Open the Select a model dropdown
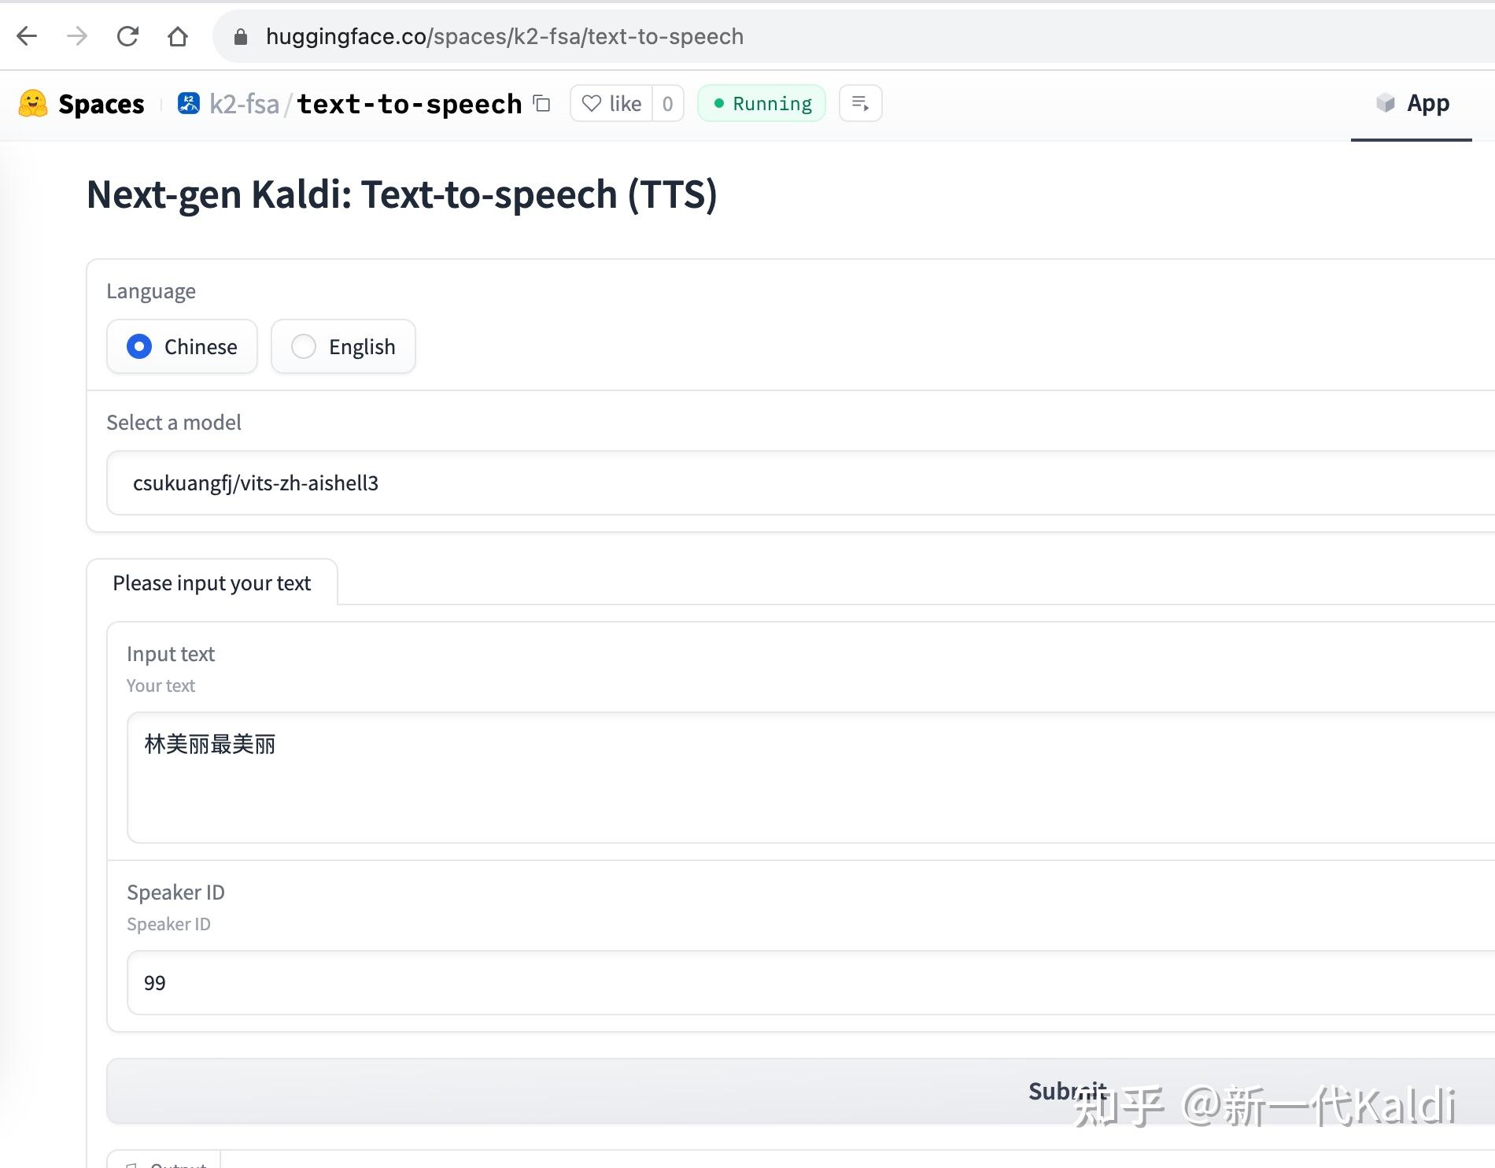 pyautogui.click(x=708, y=482)
